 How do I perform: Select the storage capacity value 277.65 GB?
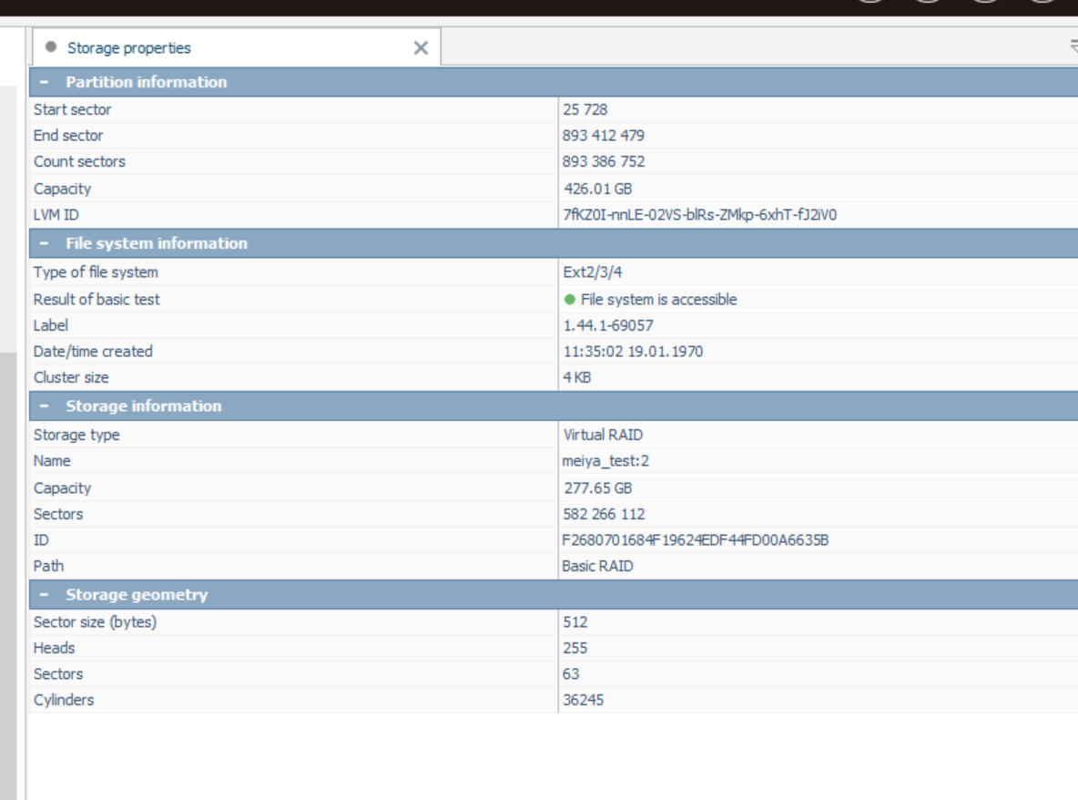point(597,487)
